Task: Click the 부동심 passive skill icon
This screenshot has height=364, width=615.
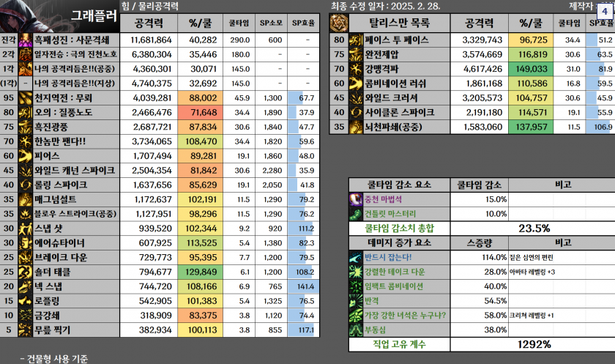Action: coord(357,330)
